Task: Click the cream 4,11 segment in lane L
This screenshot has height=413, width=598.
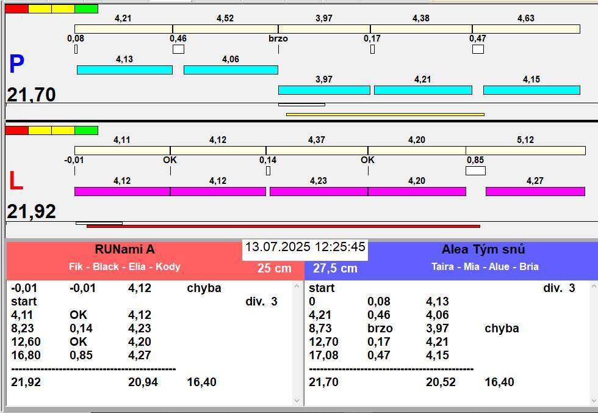Action: pyautogui.click(x=123, y=151)
